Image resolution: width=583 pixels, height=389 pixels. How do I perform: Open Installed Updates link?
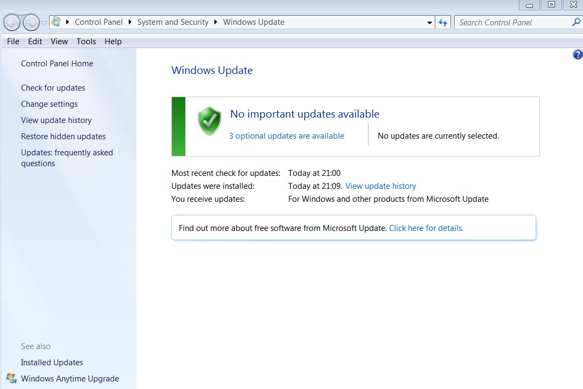(52, 363)
